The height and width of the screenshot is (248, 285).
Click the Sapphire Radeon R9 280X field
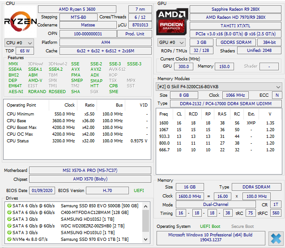coord(235,9)
